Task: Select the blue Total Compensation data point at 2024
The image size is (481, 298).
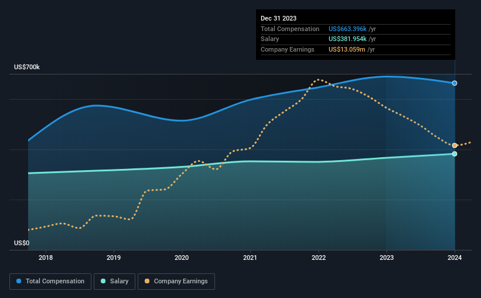Action: [x=455, y=83]
